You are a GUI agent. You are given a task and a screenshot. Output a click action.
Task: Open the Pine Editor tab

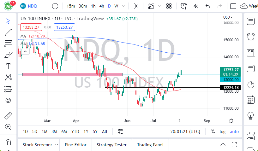point(76,145)
